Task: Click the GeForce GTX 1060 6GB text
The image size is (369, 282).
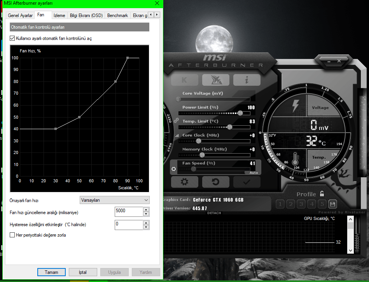Action: point(218,200)
